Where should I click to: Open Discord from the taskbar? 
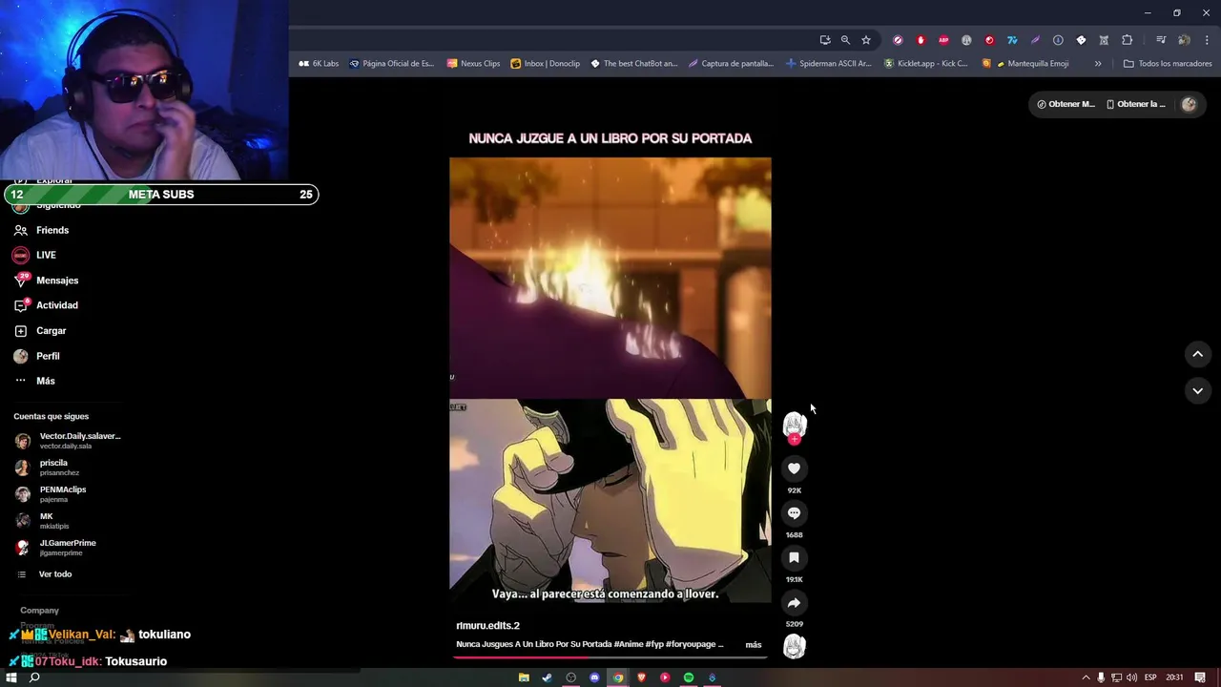point(594,677)
